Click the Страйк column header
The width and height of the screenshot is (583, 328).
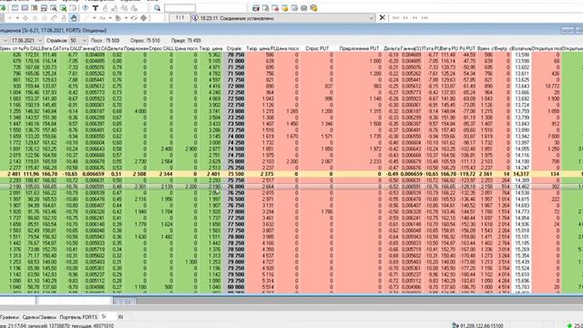click(x=234, y=48)
